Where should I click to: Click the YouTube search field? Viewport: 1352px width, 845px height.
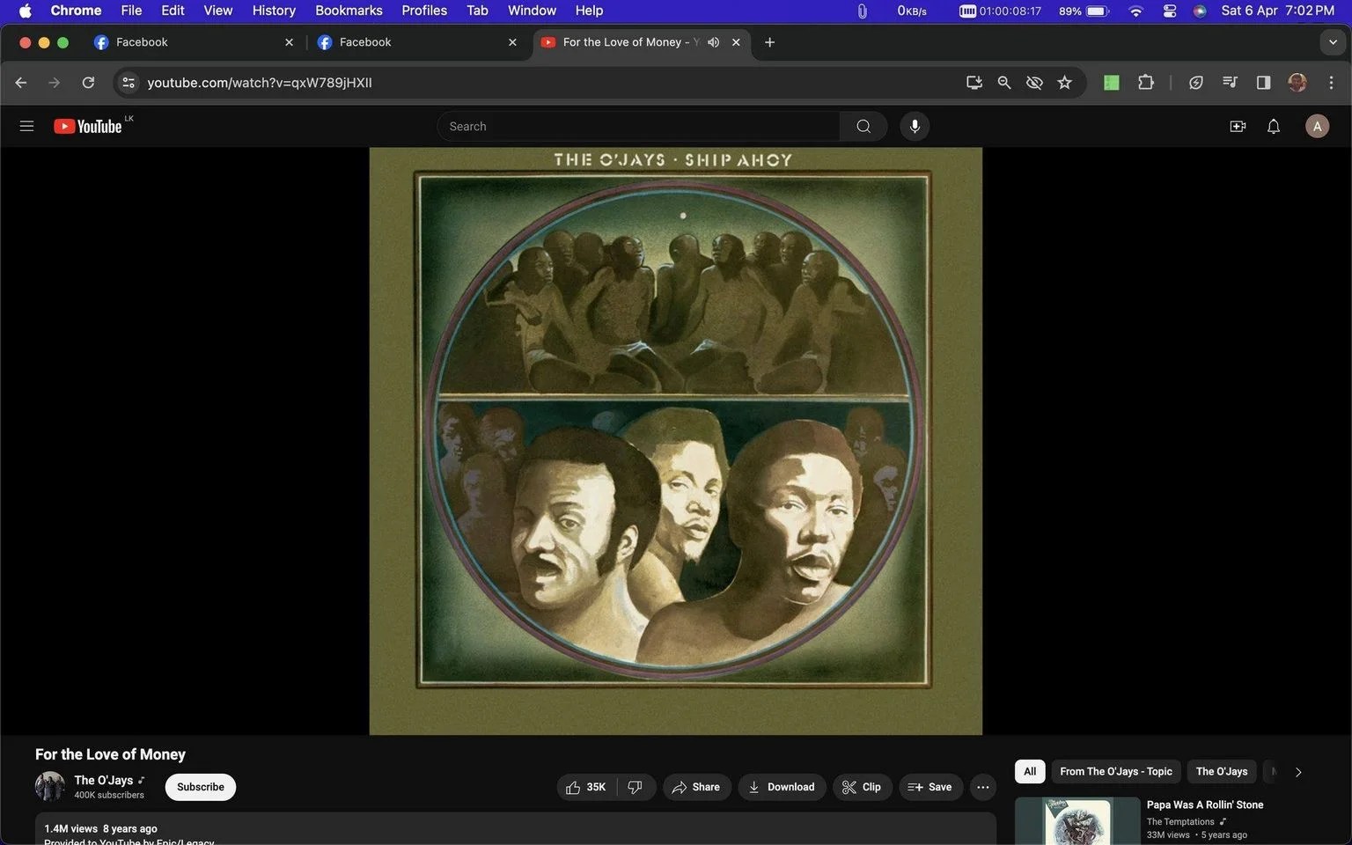638,126
